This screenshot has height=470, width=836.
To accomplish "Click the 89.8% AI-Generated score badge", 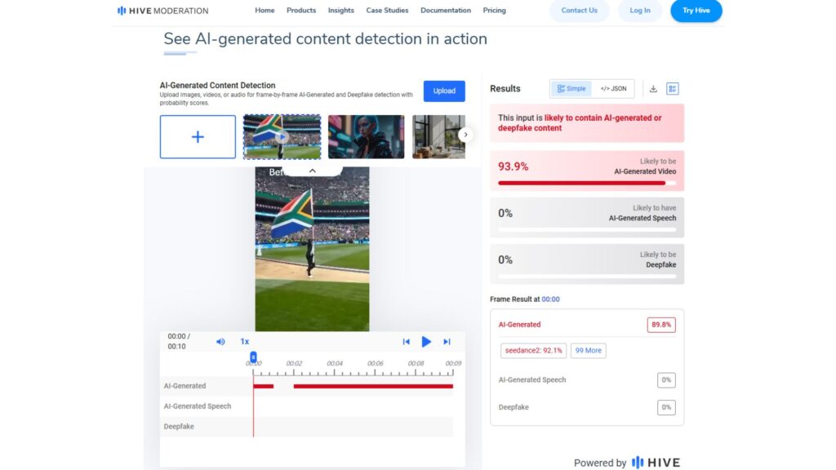I will pos(661,325).
